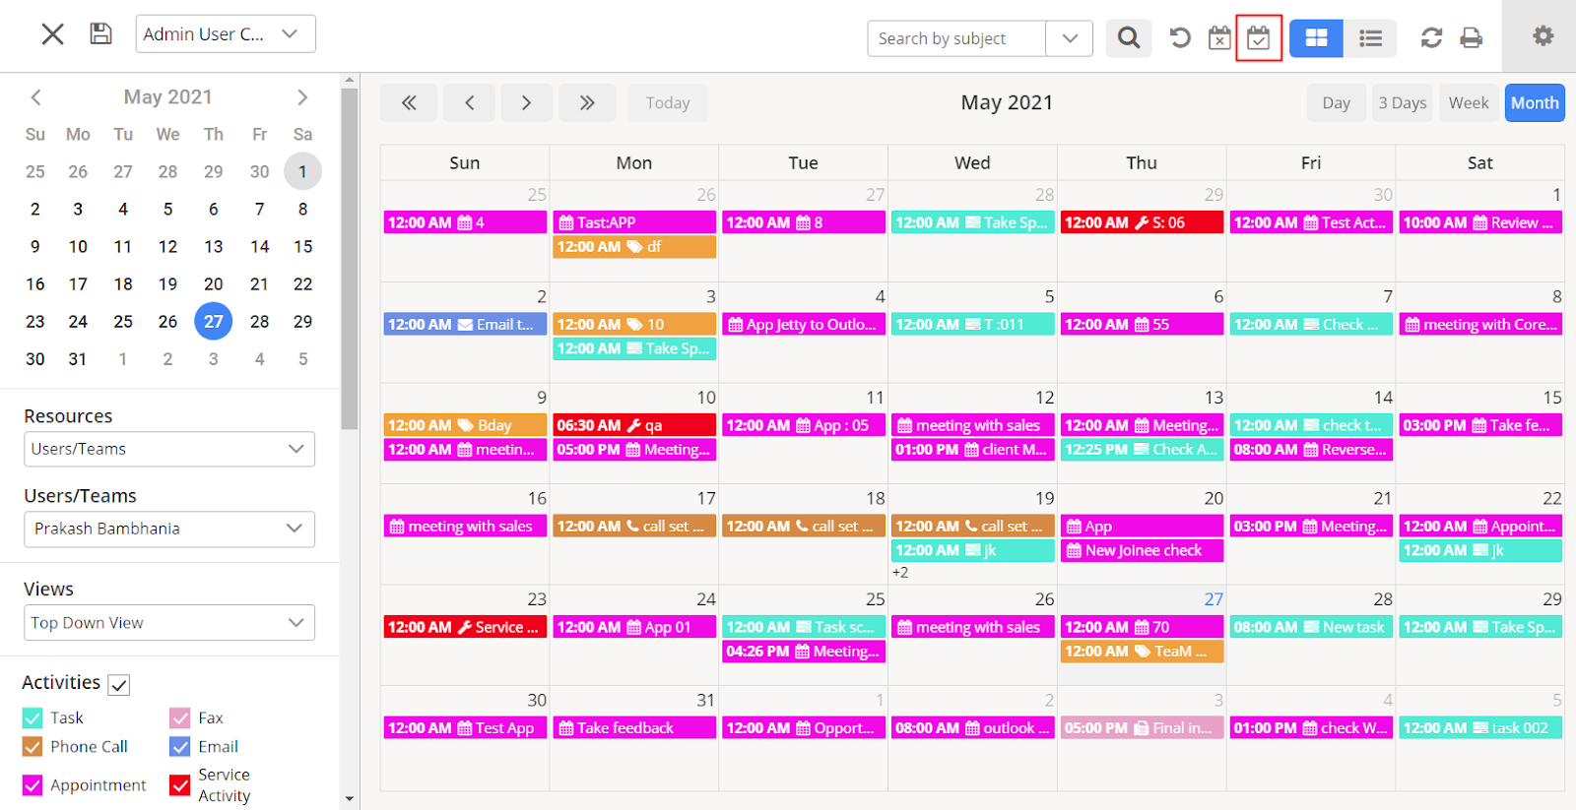The width and height of the screenshot is (1576, 810).
Task: Click the Search by subject field
Action: pos(955,39)
